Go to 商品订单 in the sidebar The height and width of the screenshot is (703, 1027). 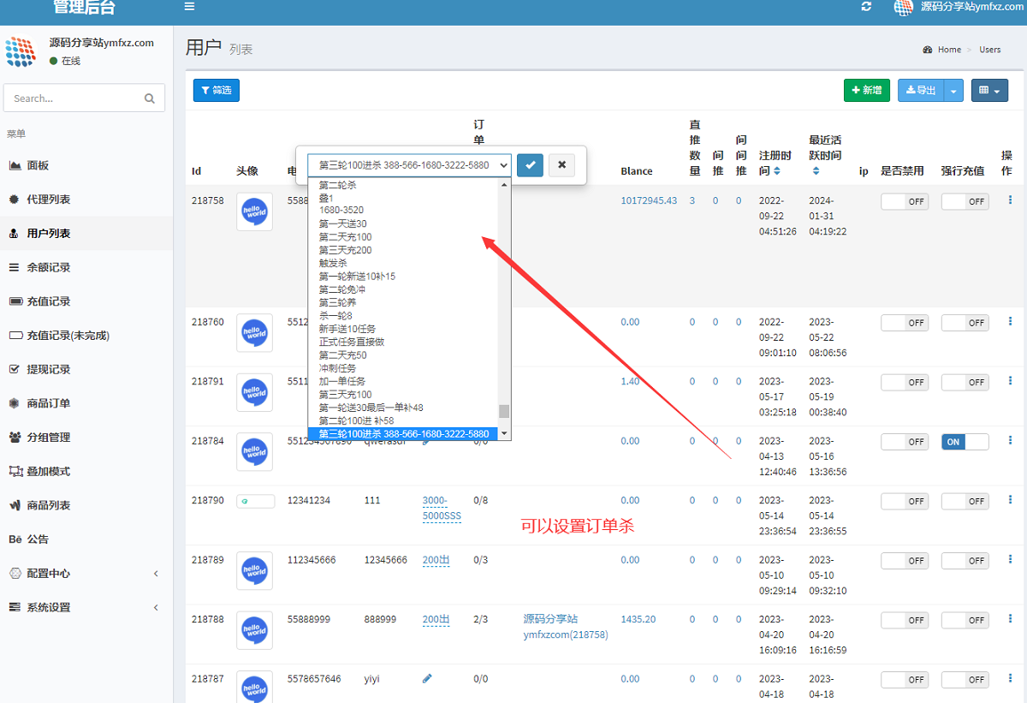coord(49,403)
